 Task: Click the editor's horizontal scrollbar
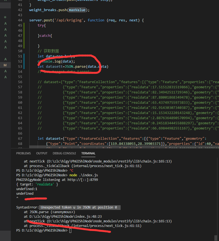122,147
